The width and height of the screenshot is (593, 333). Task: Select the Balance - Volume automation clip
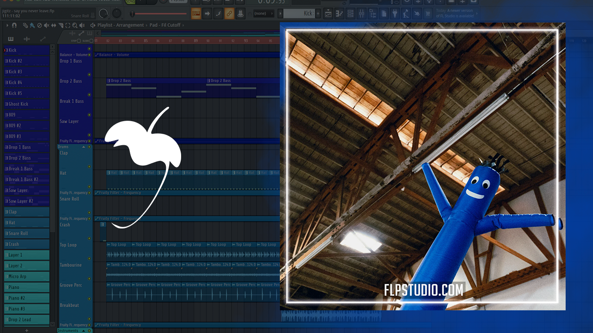187,55
